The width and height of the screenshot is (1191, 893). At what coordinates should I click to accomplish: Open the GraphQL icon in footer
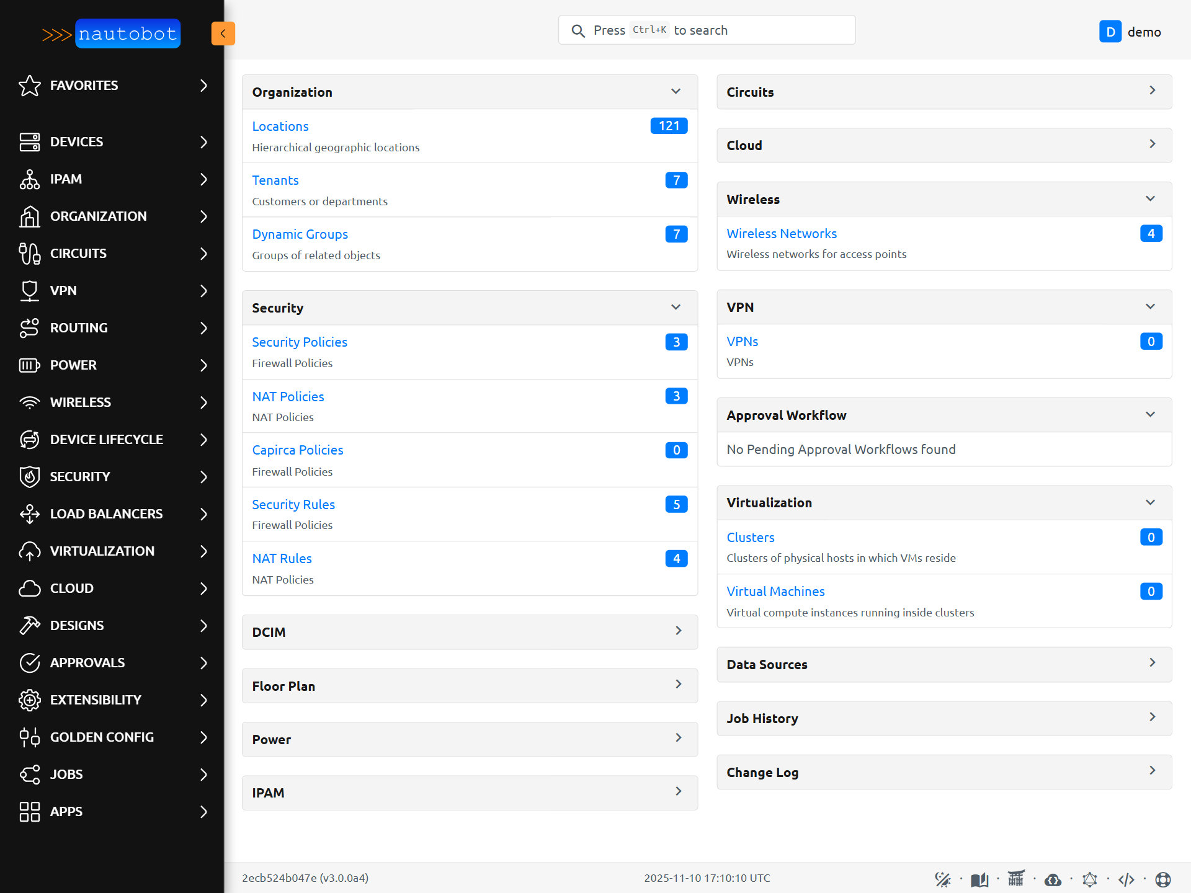[x=1090, y=879]
